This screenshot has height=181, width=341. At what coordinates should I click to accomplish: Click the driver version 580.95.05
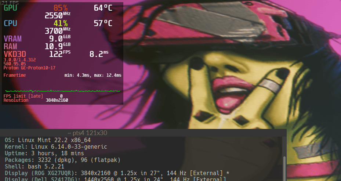point(15,64)
